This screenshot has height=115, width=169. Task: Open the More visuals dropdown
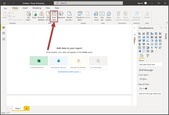109,16
